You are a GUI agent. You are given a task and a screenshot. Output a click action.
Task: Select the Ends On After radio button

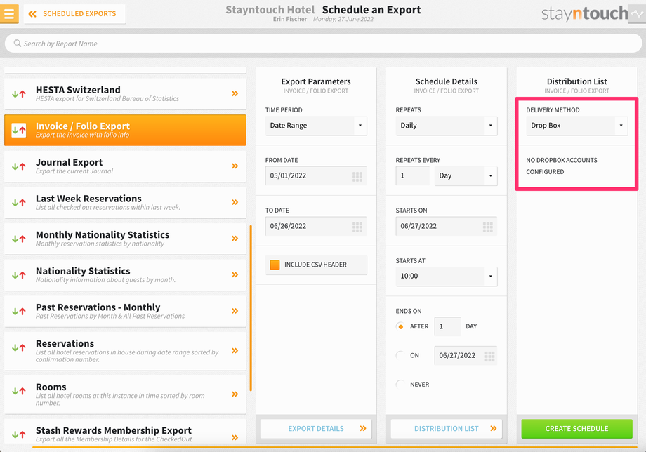pyautogui.click(x=400, y=326)
